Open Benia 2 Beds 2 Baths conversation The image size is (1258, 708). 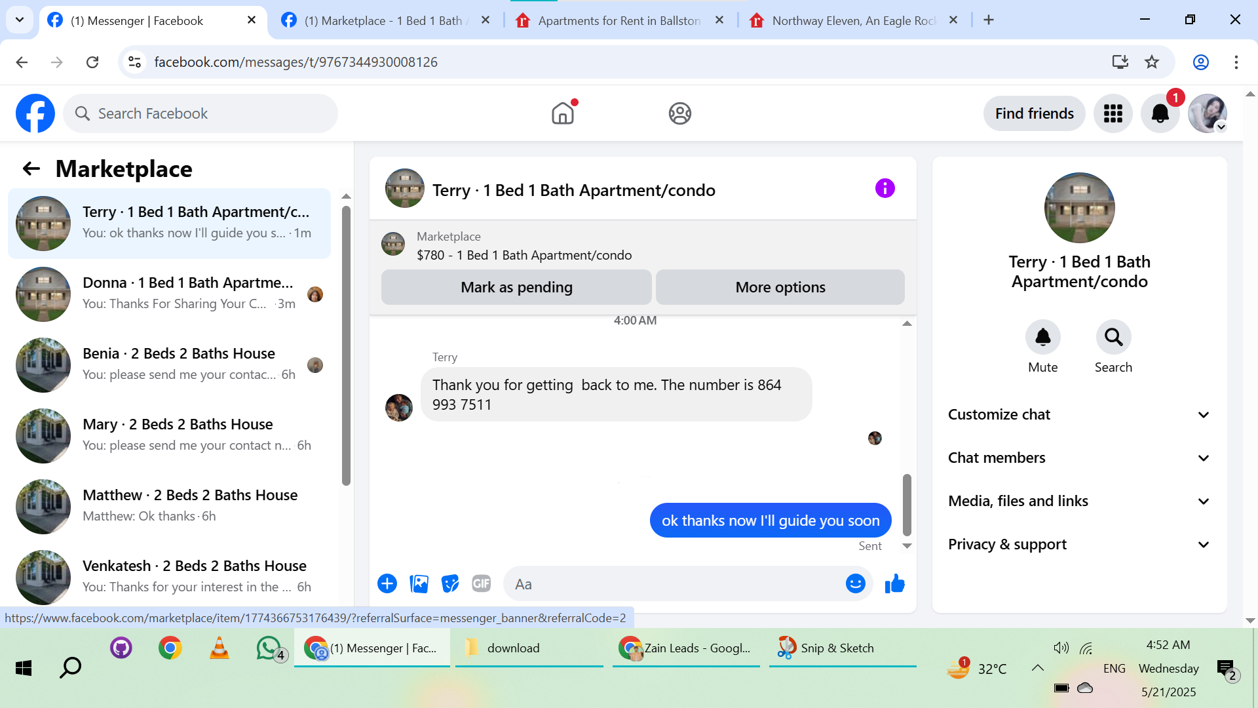point(169,365)
